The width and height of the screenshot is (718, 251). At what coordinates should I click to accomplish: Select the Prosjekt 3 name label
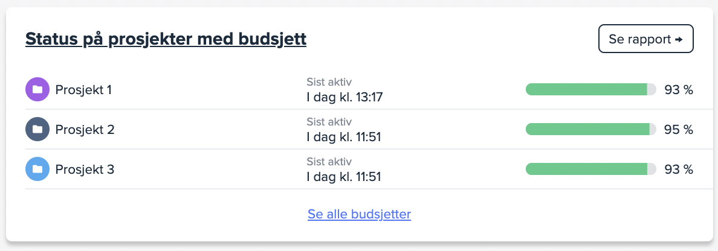85,169
